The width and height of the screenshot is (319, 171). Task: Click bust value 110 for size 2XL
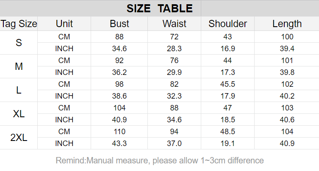[x=119, y=132]
